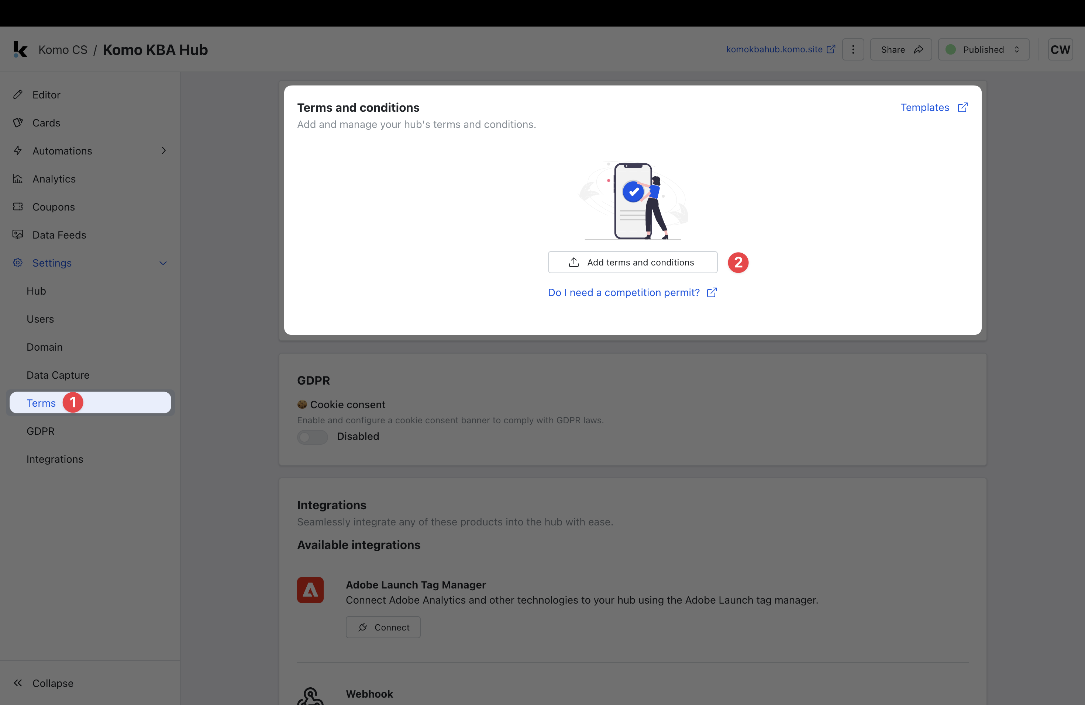Viewport: 1085px width, 705px height.
Task: Click the Data Feeds monitor icon
Action: 18,235
